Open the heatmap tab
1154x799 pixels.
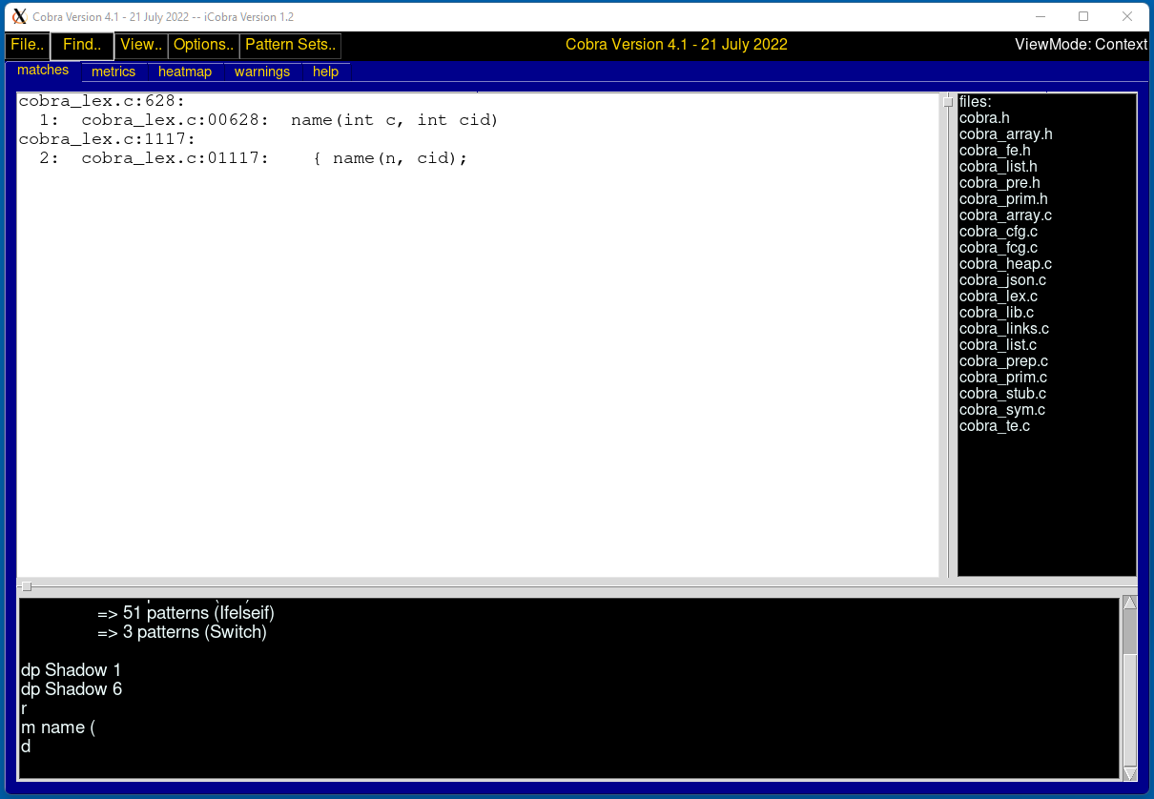tap(185, 72)
